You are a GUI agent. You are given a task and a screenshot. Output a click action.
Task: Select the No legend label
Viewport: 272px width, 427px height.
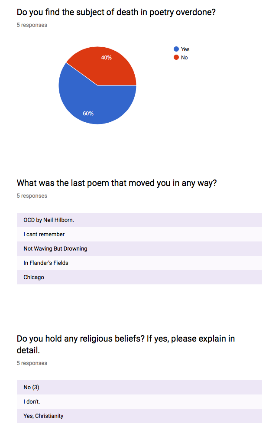185,58
